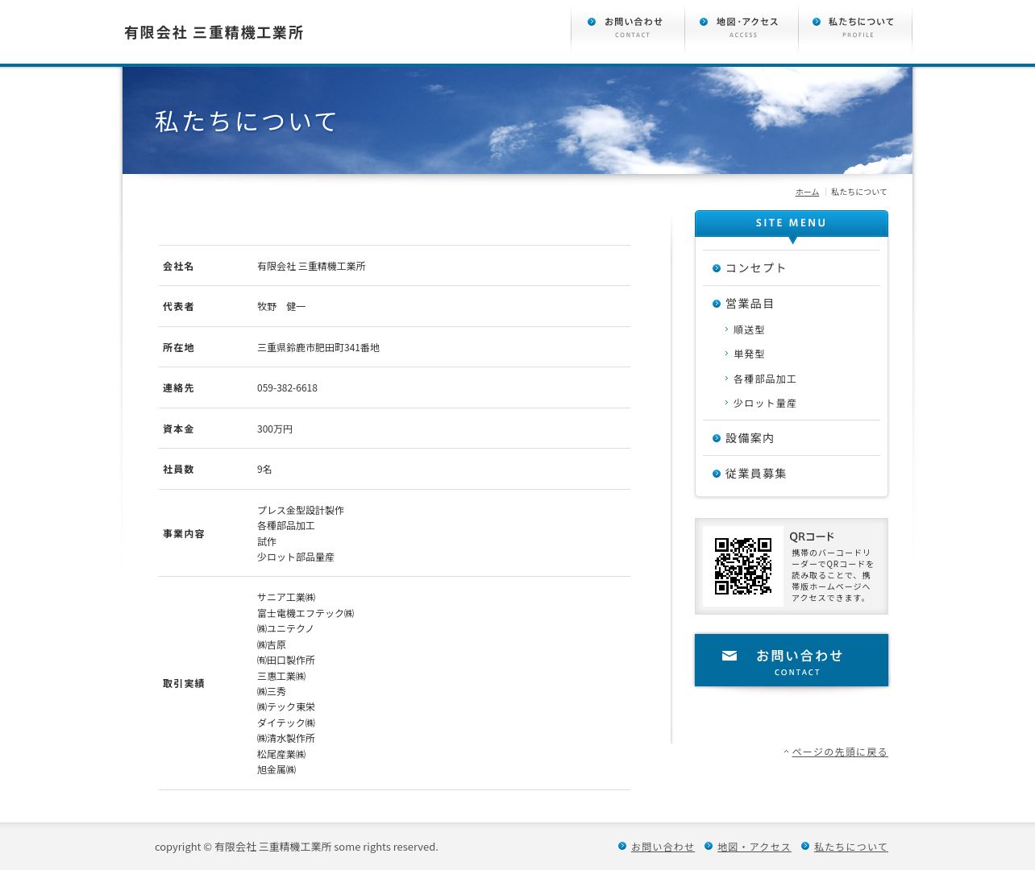Click the large blue お問い合わせ CONTACT button

point(792,661)
